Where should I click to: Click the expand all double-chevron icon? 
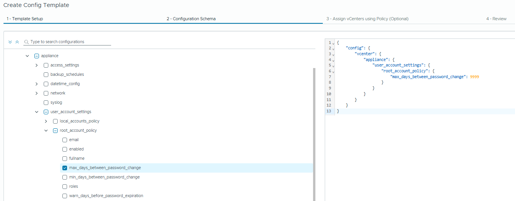[x=10, y=42]
